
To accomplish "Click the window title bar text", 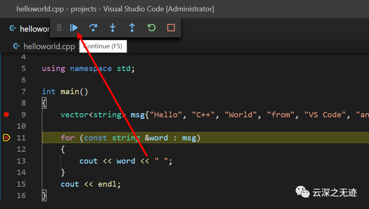I will pos(115,9).
